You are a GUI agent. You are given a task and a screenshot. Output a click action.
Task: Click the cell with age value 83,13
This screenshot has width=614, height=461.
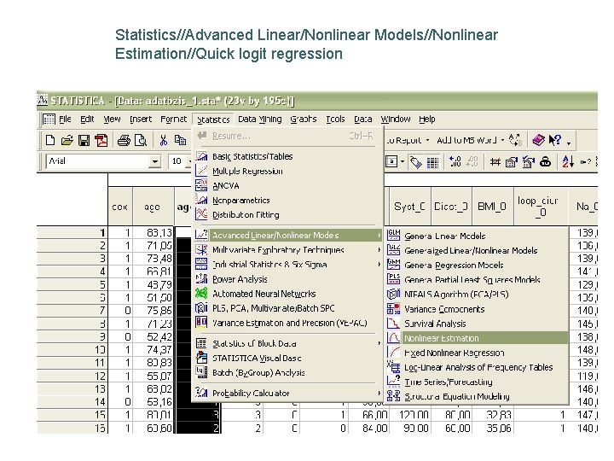[x=153, y=232]
